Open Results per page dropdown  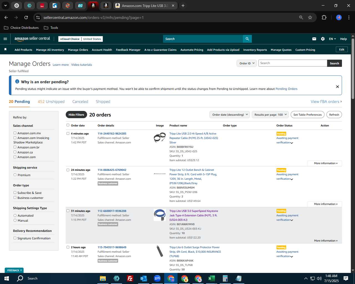pos(270,115)
